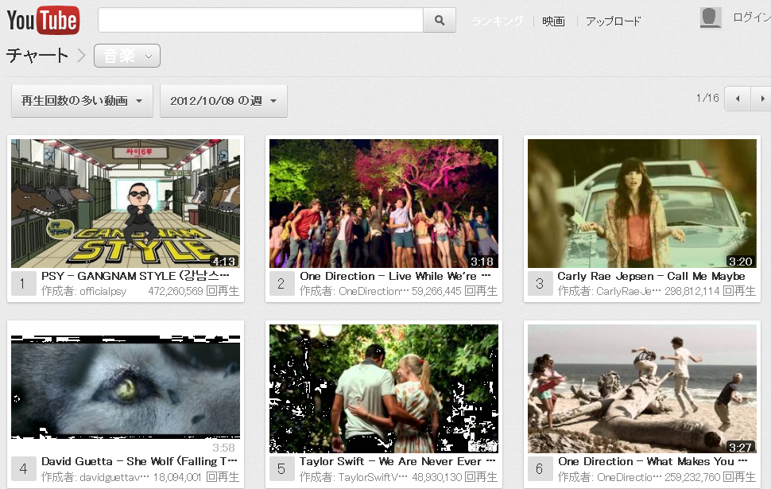Click the officialpsy uploader name
The height and width of the screenshot is (489, 771).
tap(103, 291)
